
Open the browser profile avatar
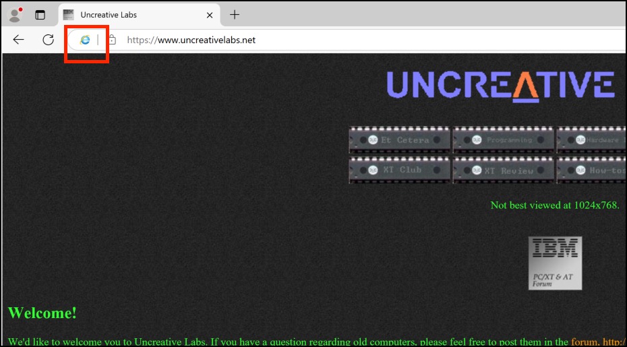click(14, 15)
